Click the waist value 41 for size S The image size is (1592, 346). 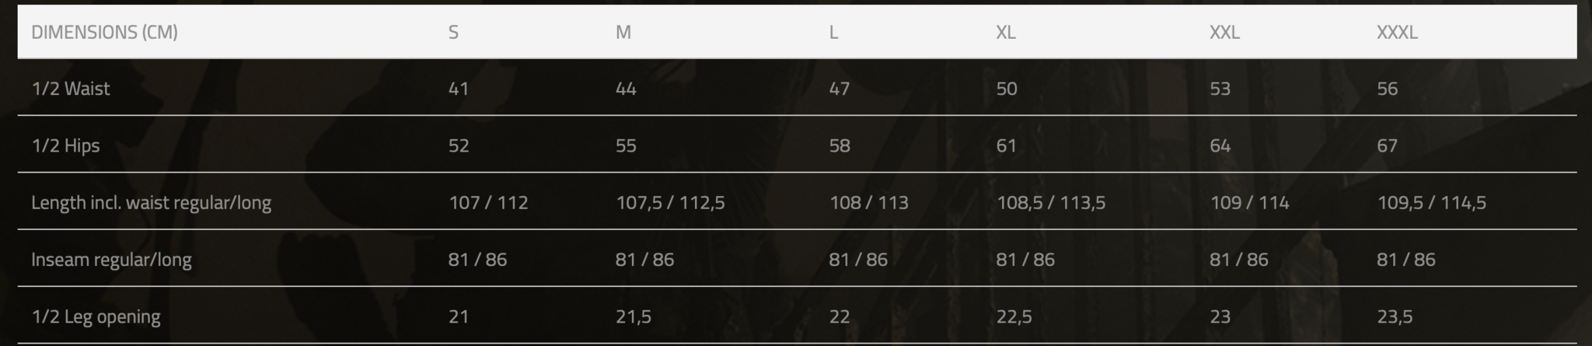(459, 89)
